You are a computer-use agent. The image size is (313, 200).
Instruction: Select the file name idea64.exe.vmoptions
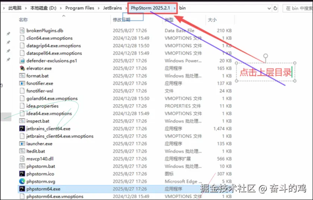tap(49, 113)
